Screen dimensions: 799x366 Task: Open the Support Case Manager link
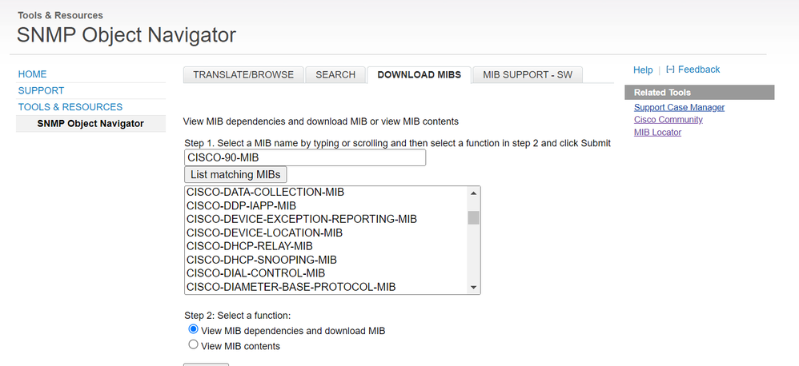tap(679, 107)
